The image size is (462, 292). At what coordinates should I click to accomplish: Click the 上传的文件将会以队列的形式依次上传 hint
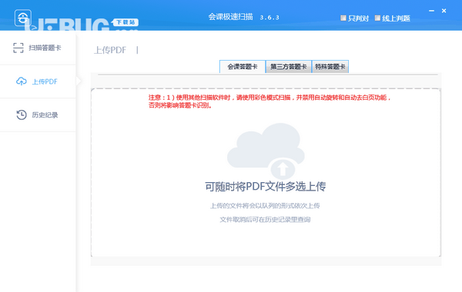[x=265, y=205]
